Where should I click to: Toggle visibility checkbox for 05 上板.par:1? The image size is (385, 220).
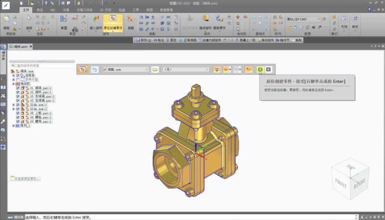[x=18, y=113]
